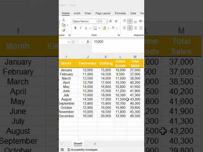Image resolution: width=203 pixels, height=152 pixels.
Task: Select the Total Sales header cell
Action: coord(135,63)
